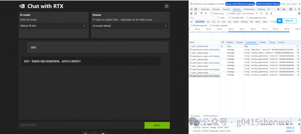Stop recording the network log
This screenshot has height=134, width=301.
pos(191,13)
